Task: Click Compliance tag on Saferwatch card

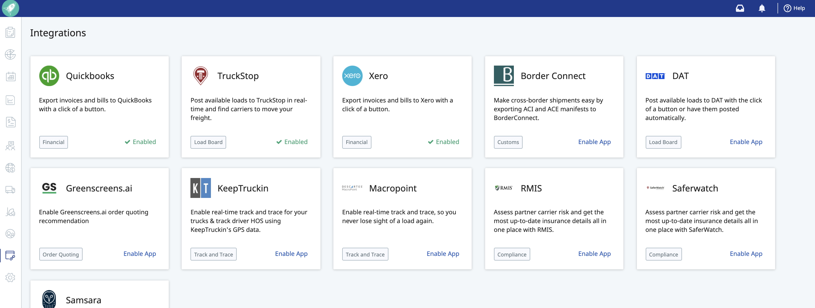Action: [x=664, y=254]
